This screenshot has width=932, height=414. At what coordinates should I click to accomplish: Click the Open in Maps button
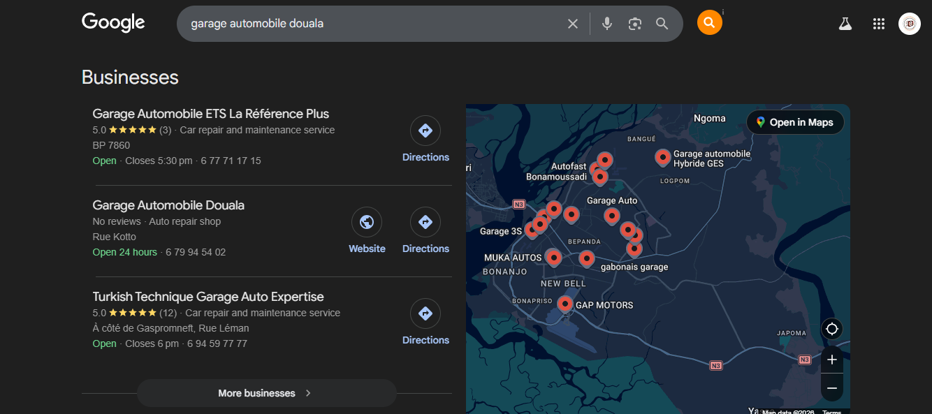795,122
